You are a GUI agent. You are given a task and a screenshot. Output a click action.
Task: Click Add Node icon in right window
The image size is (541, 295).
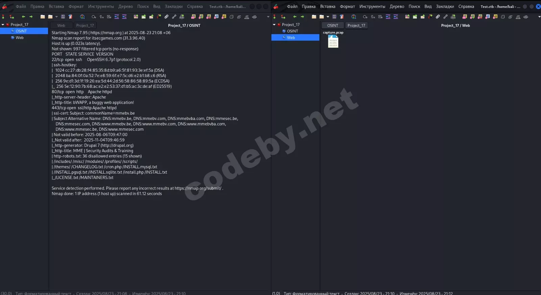tap(275, 17)
